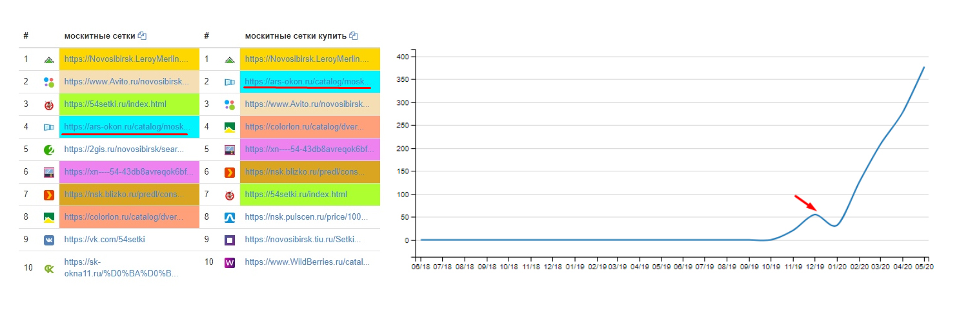968x335 pixels.
Task: Click the nsk.pulscen favicon in row 8
Action: tap(230, 217)
